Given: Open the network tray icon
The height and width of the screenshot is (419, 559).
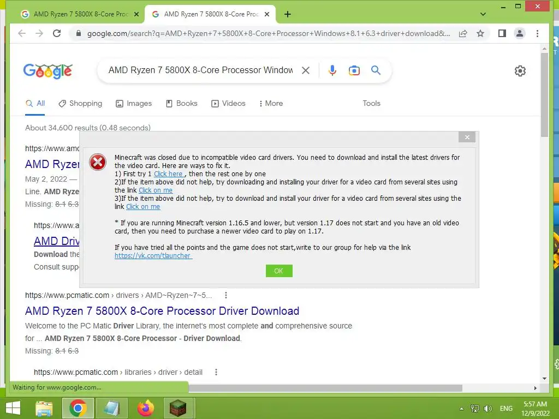Looking at the screenshot, I should coord(474,409).
